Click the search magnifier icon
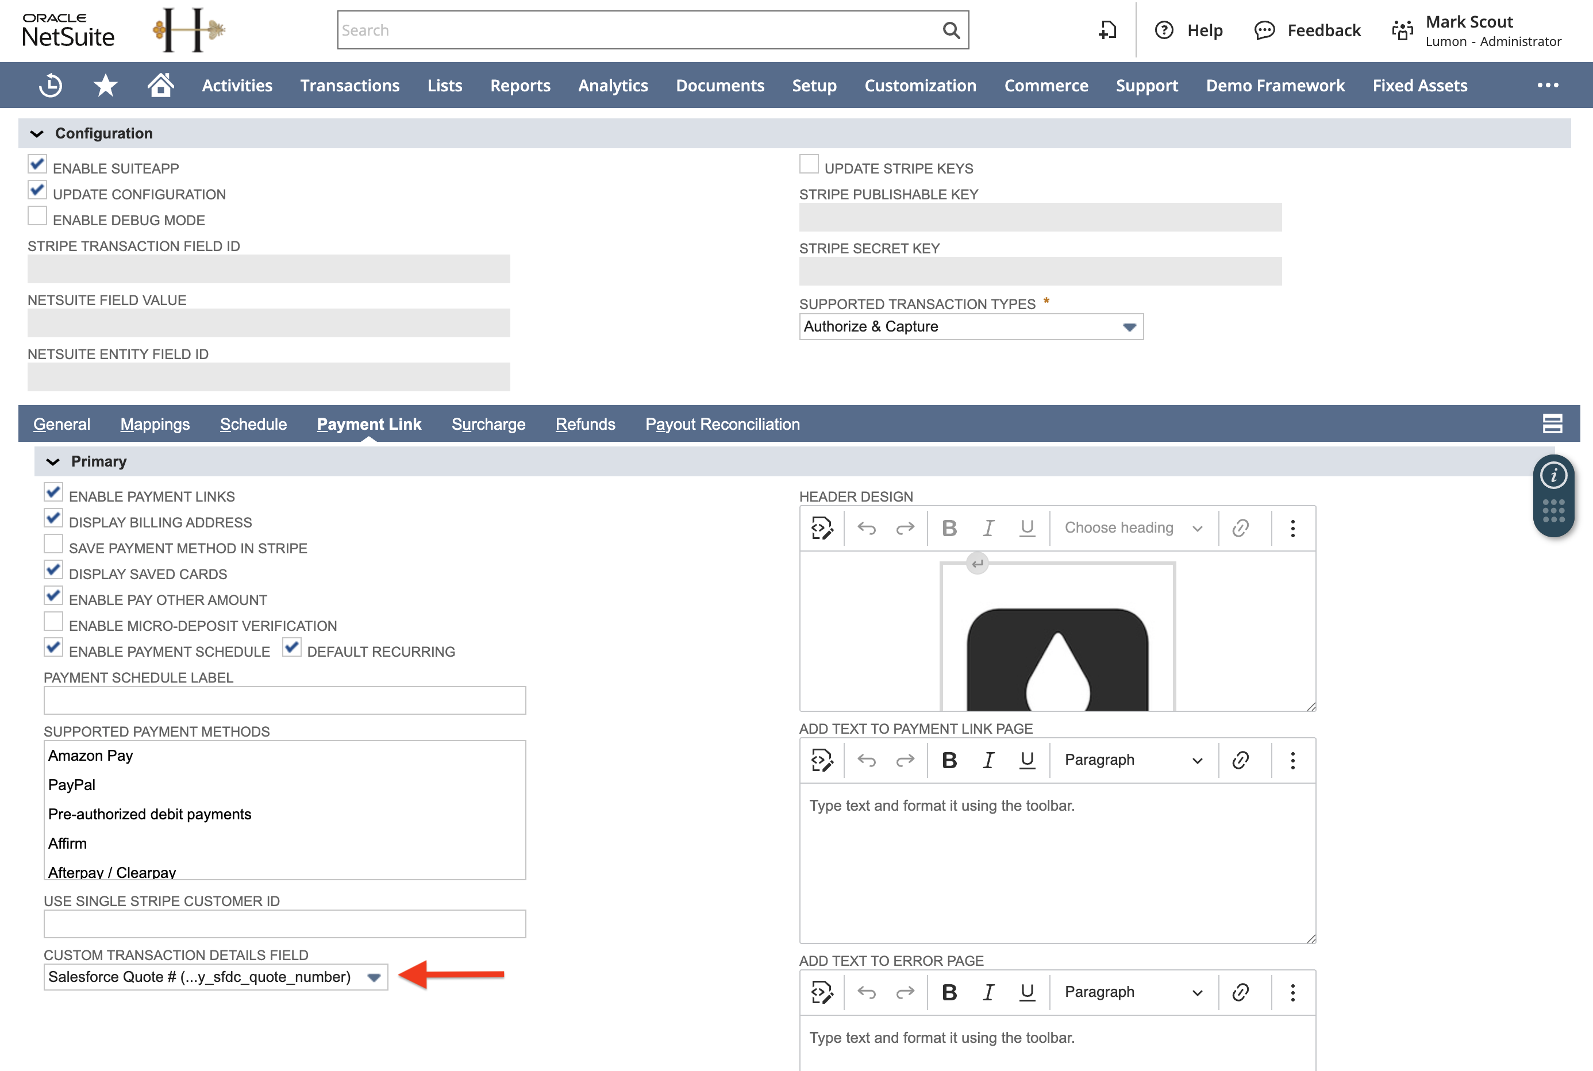Image resolution: width=1593 pixels, height=1071 pixels. click(x=951, y=30)
